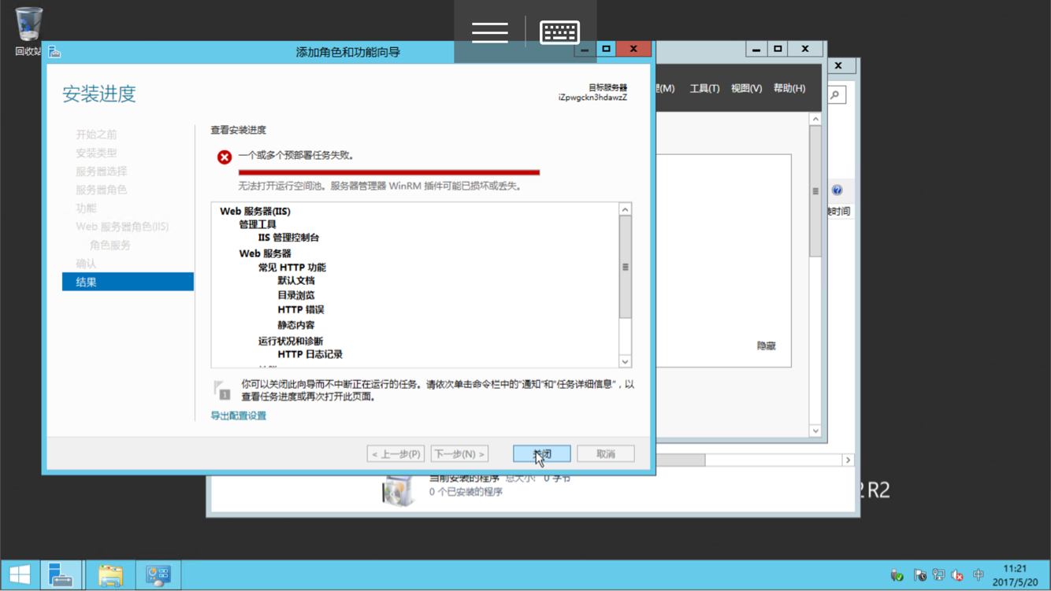The height and width of the screenshot is (591, 1051).
Task: Open the 导出配置设置 link
Action: (x=238, y=416)
